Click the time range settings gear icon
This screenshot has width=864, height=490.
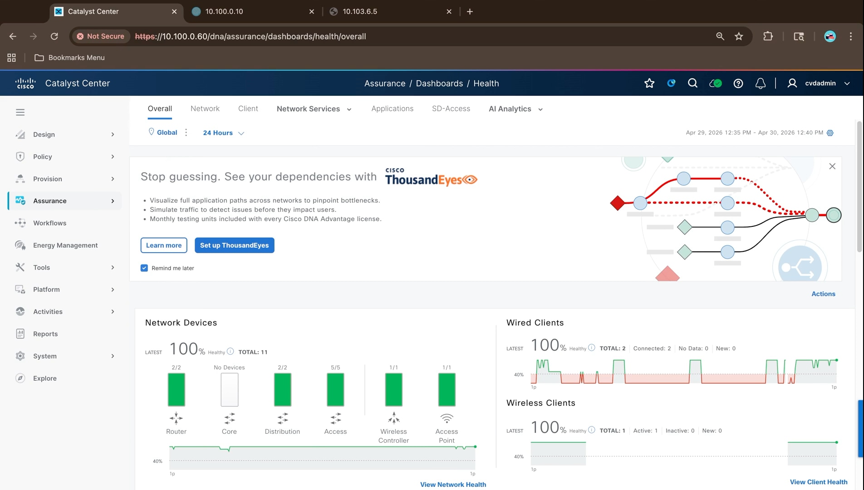(x=830, y=133)
